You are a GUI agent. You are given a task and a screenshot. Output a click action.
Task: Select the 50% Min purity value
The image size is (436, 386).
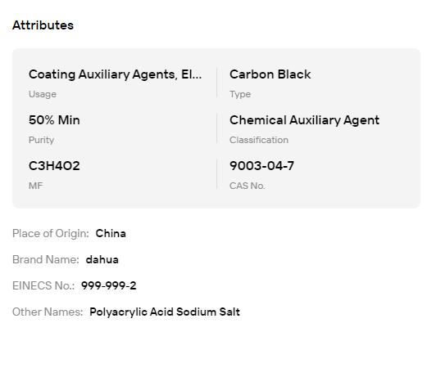pyautogui.click(x=54, y=120)
